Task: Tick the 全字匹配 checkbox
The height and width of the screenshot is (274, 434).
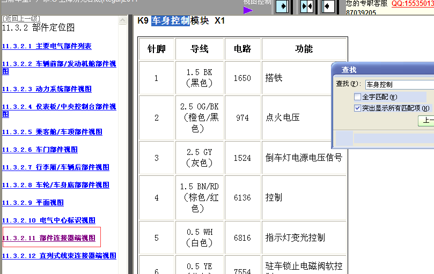Action: point(357,97)
